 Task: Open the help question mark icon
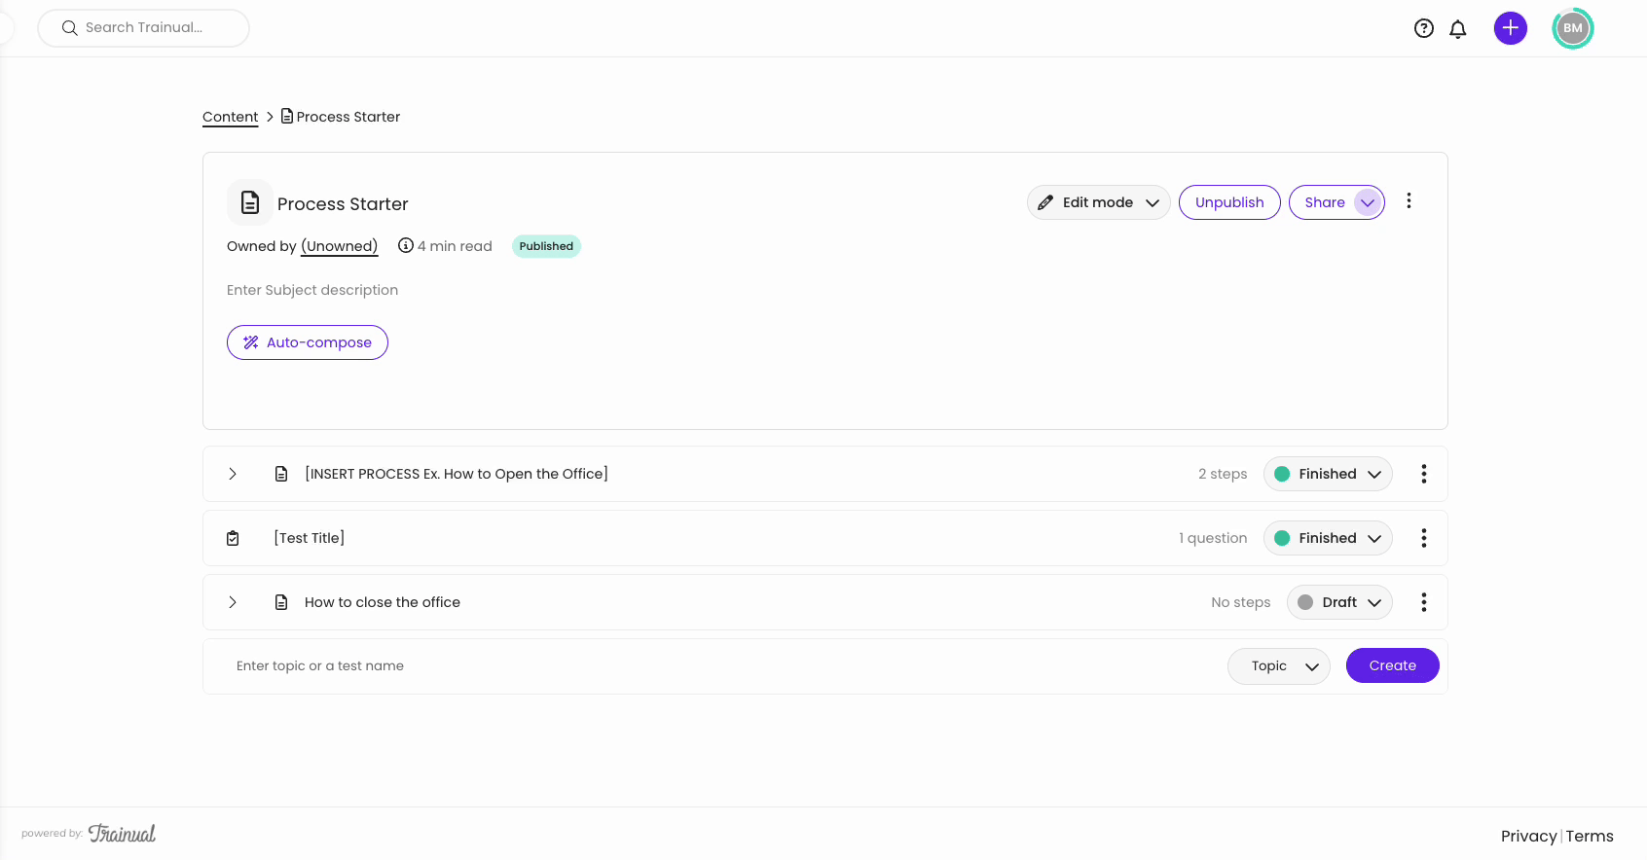click(1424, 28)
